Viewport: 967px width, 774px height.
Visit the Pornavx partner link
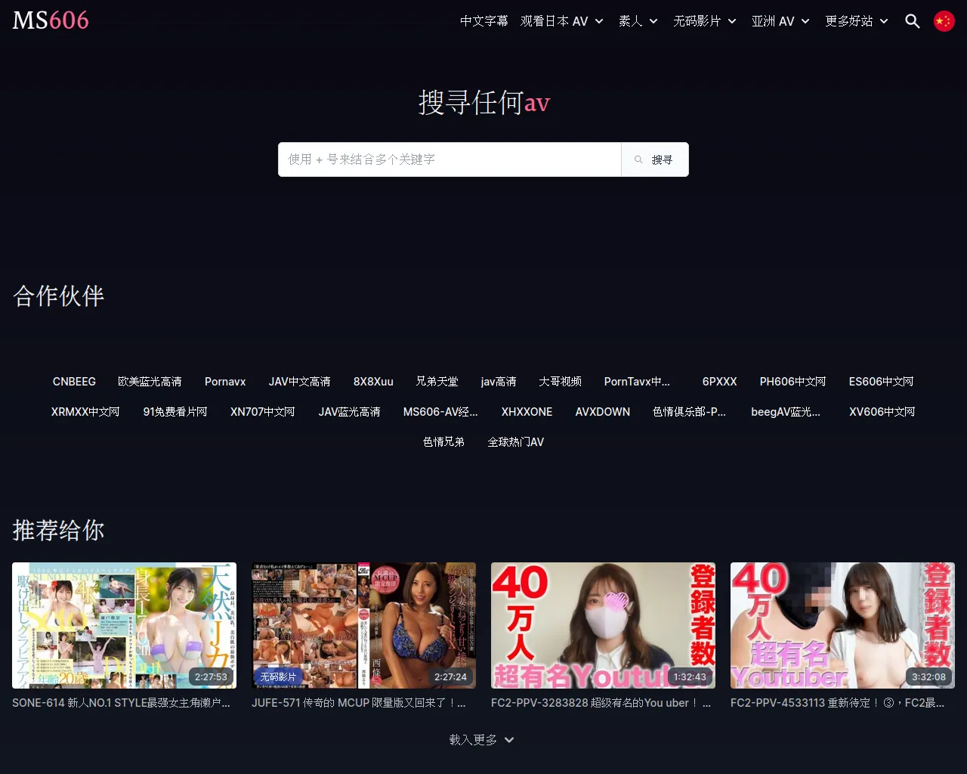[225, 382]
